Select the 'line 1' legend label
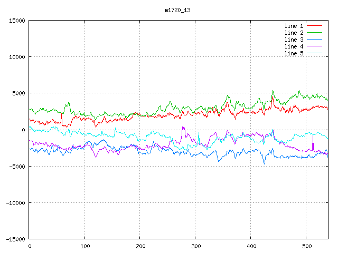 [294, 26]
